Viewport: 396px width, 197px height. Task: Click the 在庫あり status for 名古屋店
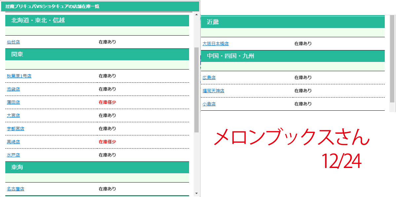tap(107, 189)
